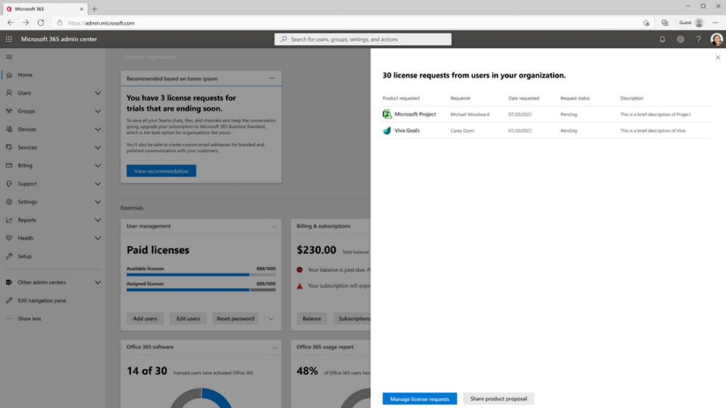Image resolution: width=726 pixels, height=408 pixels.
Task: Click the Setup wrench icon
Action: pos(9,256)
